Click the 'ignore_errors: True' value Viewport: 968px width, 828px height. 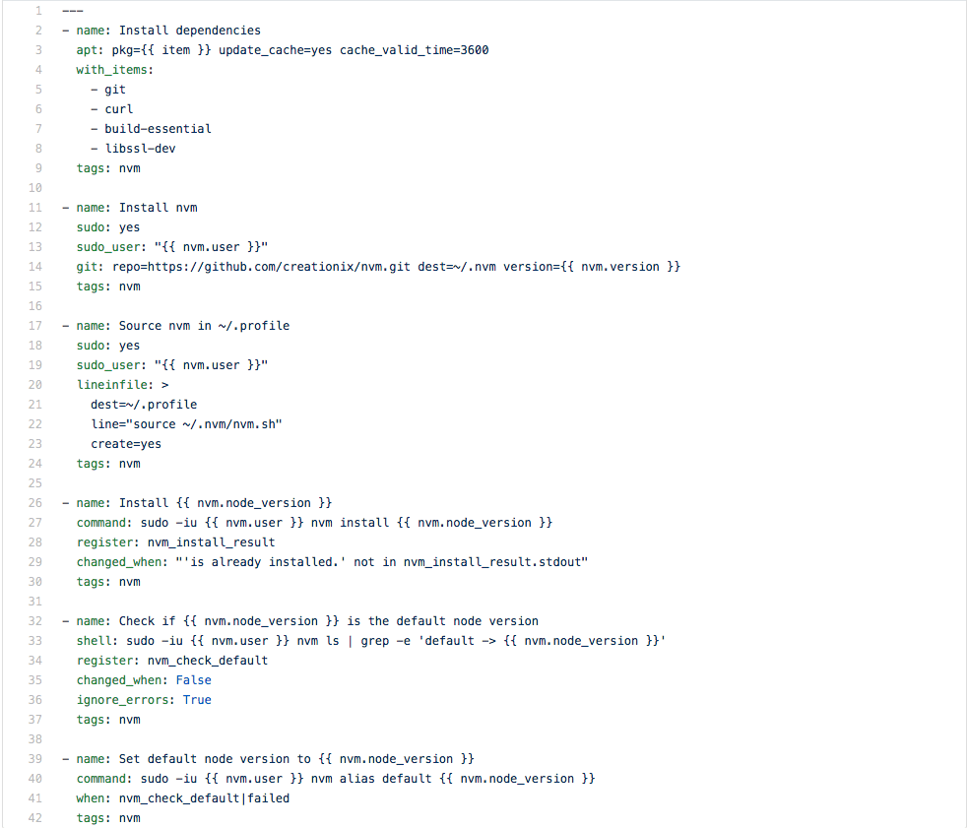click(197, 700)
